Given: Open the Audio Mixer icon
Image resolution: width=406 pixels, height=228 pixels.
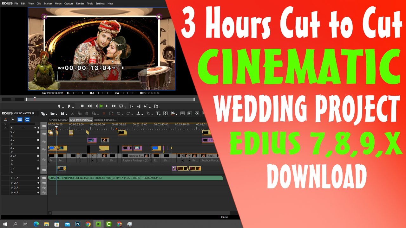Looking at the screenshot, I should pyautogui.click(x=190, y=113).
